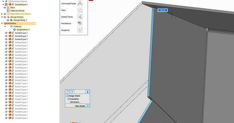
Task: Click the BodyFeature 1 icon
Action: tap(15, 29)
